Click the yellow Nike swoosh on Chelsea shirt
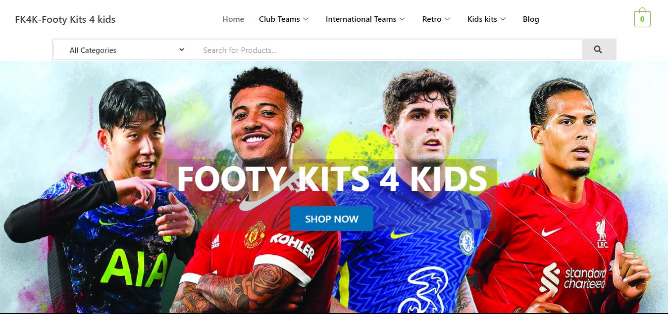Image resolution: width=668 pixels, height=314 pixels. tap(402, 234)
